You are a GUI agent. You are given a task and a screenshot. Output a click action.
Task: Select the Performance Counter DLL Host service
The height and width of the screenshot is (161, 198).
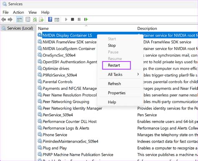pyautogui.click(x=70, y=121)
